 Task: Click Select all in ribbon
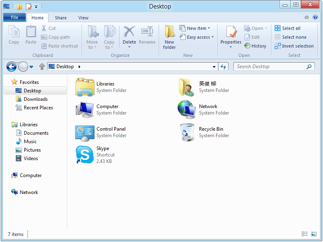tap(287, 28)
